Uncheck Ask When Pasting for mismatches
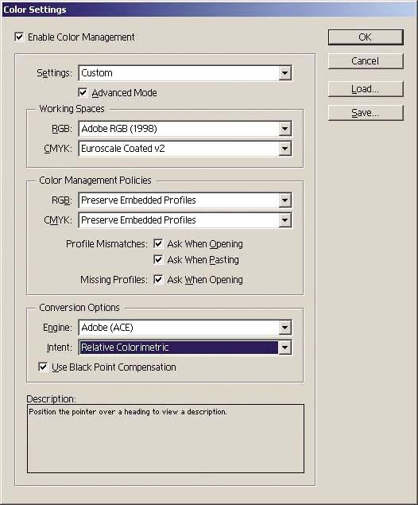Image resolution: width=418 pixels, height=505 pixels. 158,259
